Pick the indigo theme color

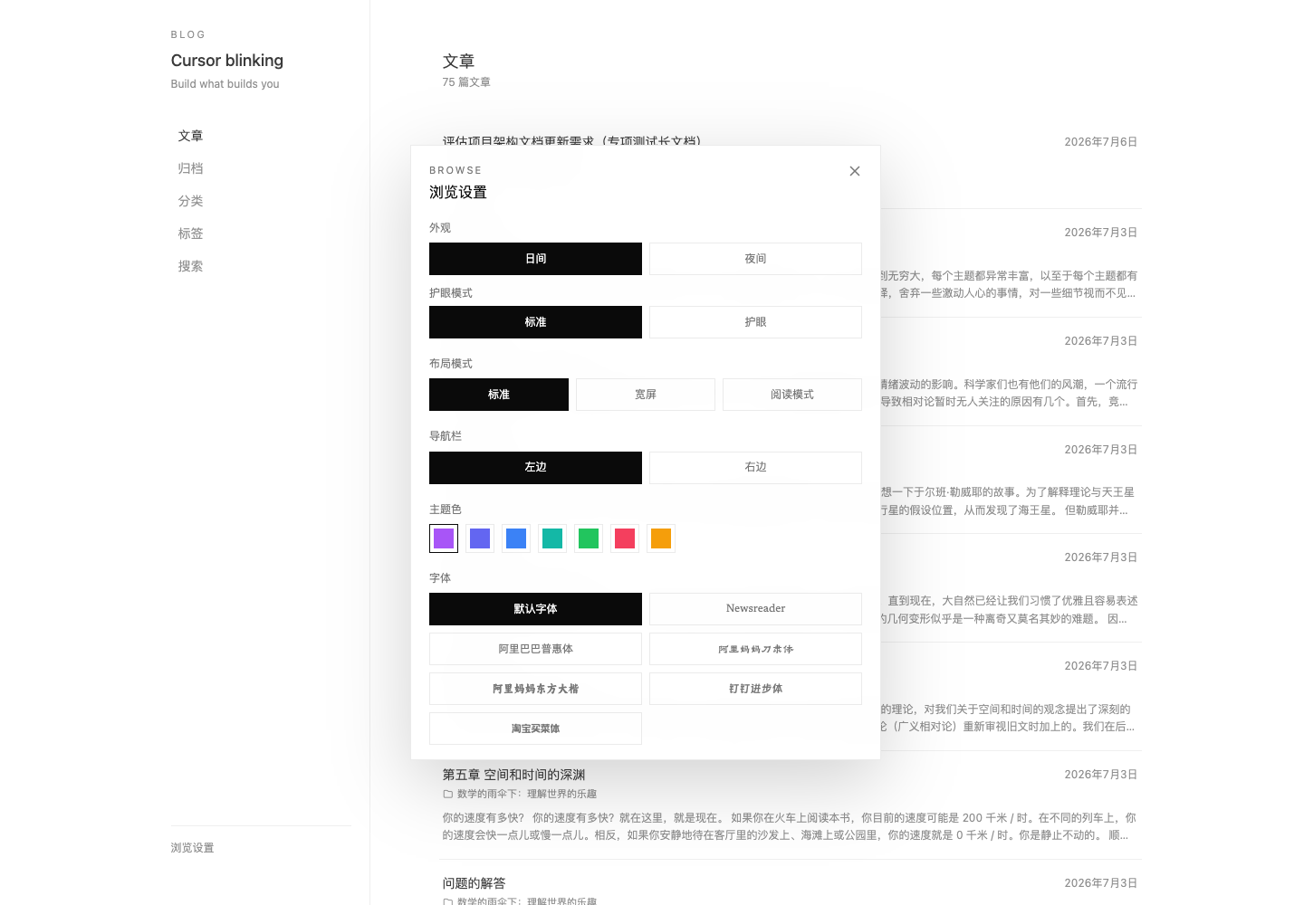point(480,538)
